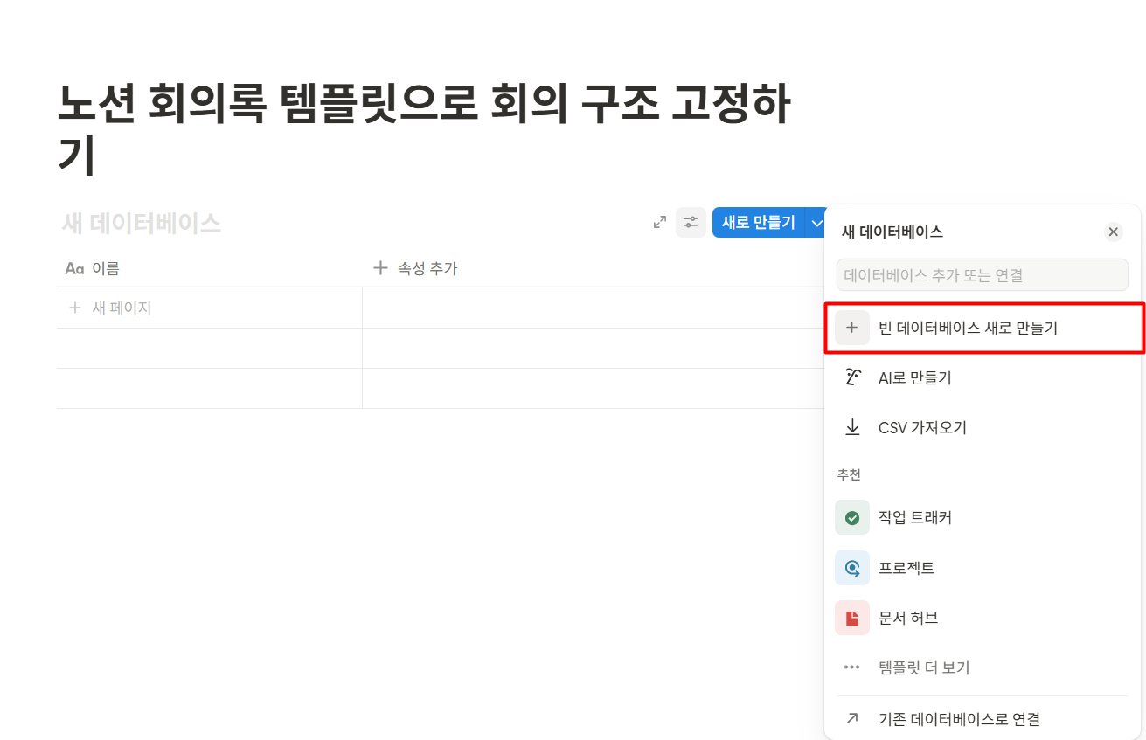
Task: Click the 문서 허브 document icon
Action: [x=852, y=617]
